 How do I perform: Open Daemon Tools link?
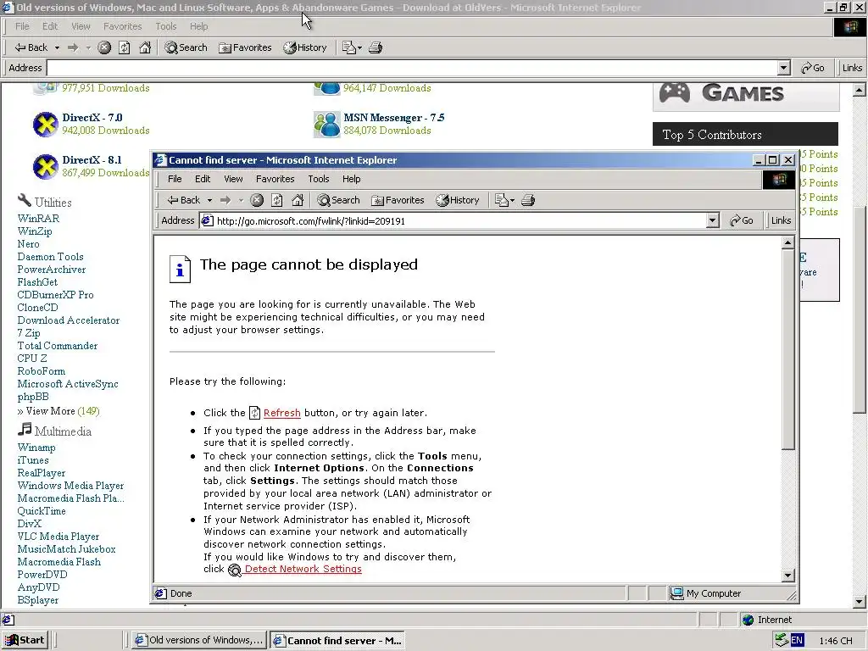tap(50, 257)
